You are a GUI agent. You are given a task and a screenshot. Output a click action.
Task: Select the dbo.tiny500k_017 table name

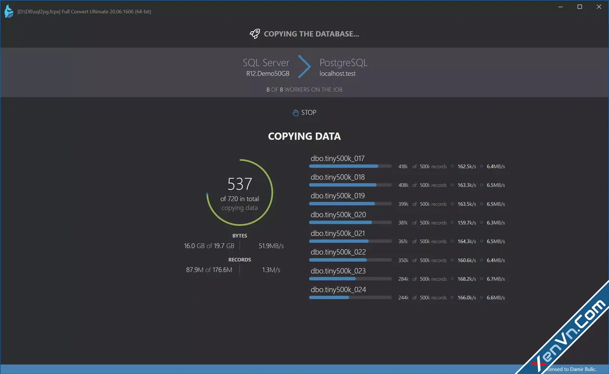pyautogui.click(x=338, y=158)
